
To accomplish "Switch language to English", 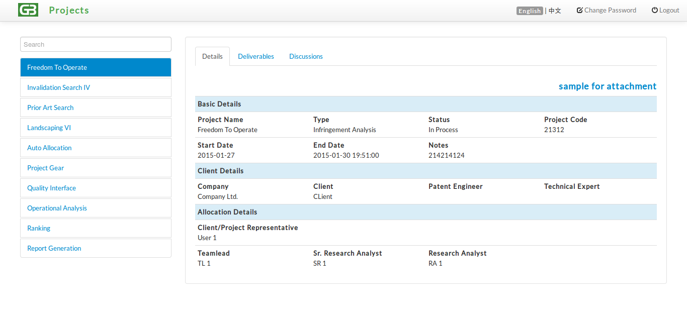I will tap(530, 11).
